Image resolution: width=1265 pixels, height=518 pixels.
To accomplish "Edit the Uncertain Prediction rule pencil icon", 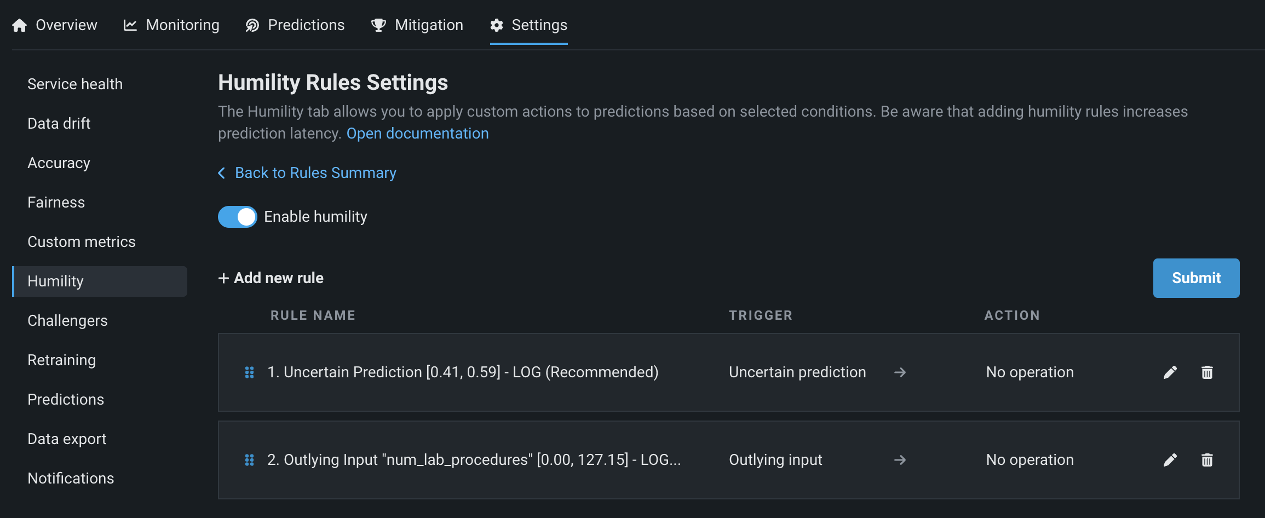I will [x=1170, y=372].
